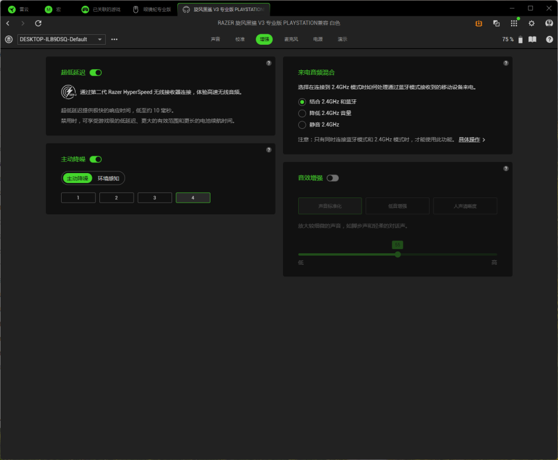The width and height of the screenshot is (558, 460).
Task: Open the user guide book icon
Action: tap(532, 39)
